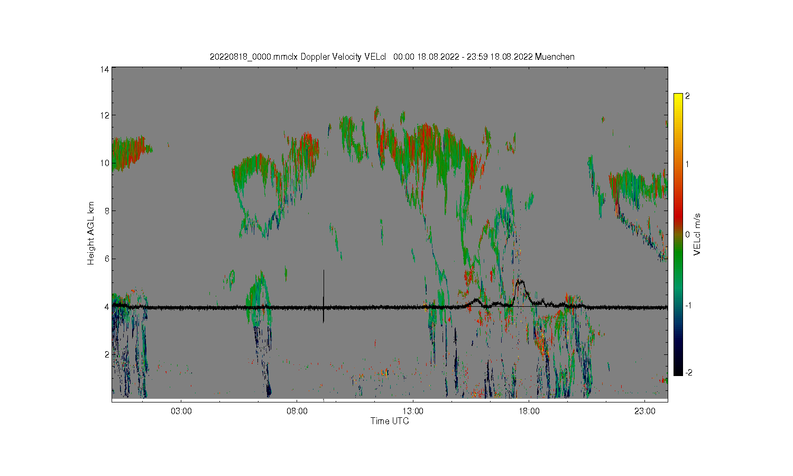The image size is (793, 476).
Task: Click the '08:00' time axis label
Action: click(x=297, y=411)
